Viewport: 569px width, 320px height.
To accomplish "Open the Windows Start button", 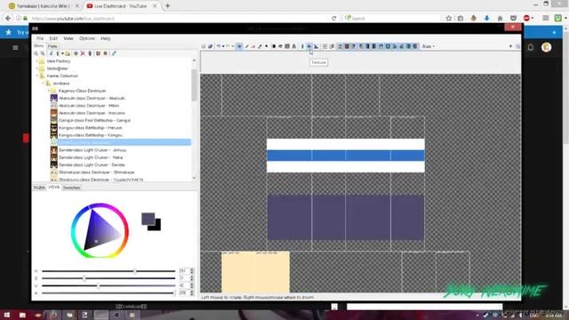I will (7, 315).
